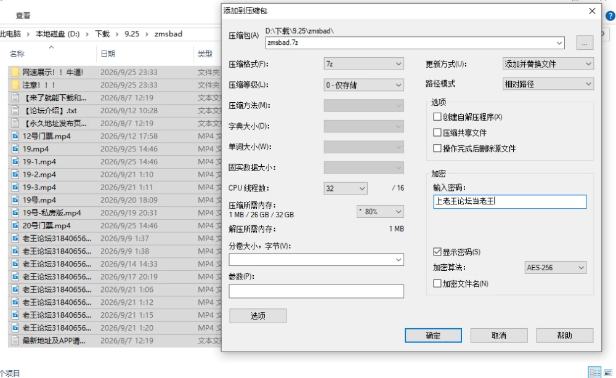Screen dimensions: 616x378
Task: Click the 19号.mp4 video file icon
Action: pos(15,200)
